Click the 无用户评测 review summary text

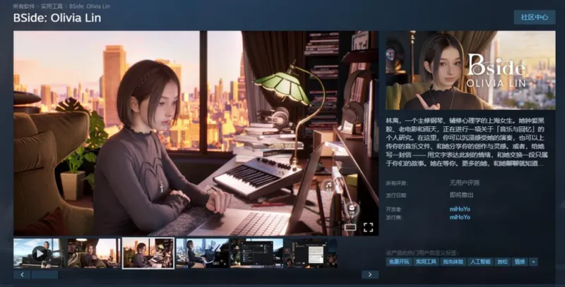(464, 183)
